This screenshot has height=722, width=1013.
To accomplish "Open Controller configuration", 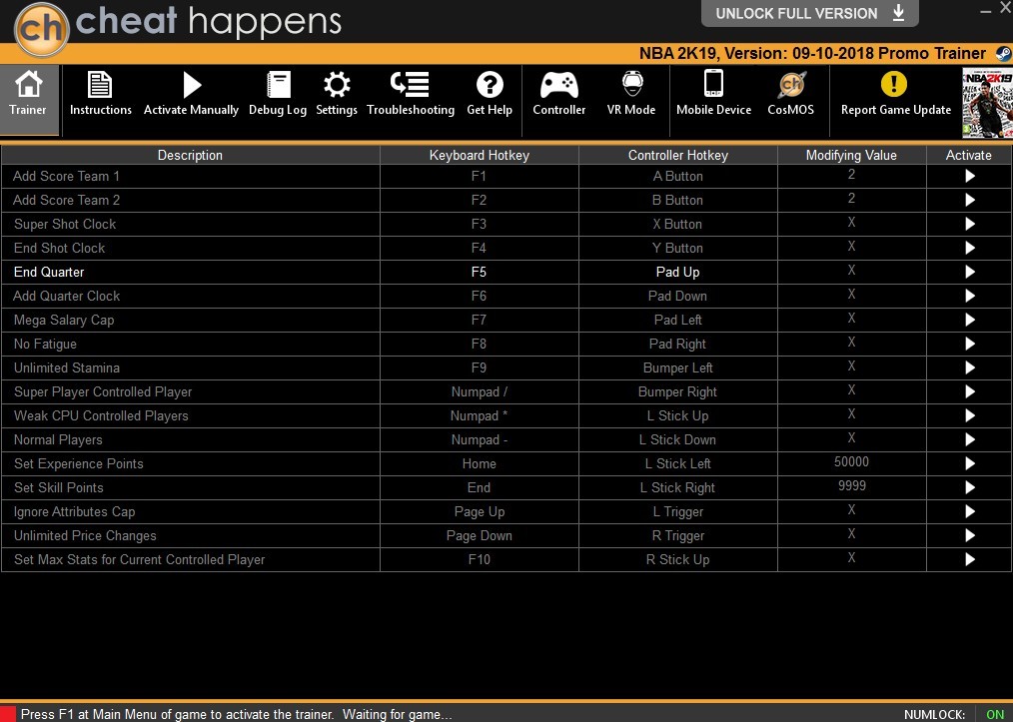I will click(x=558, y=94).
